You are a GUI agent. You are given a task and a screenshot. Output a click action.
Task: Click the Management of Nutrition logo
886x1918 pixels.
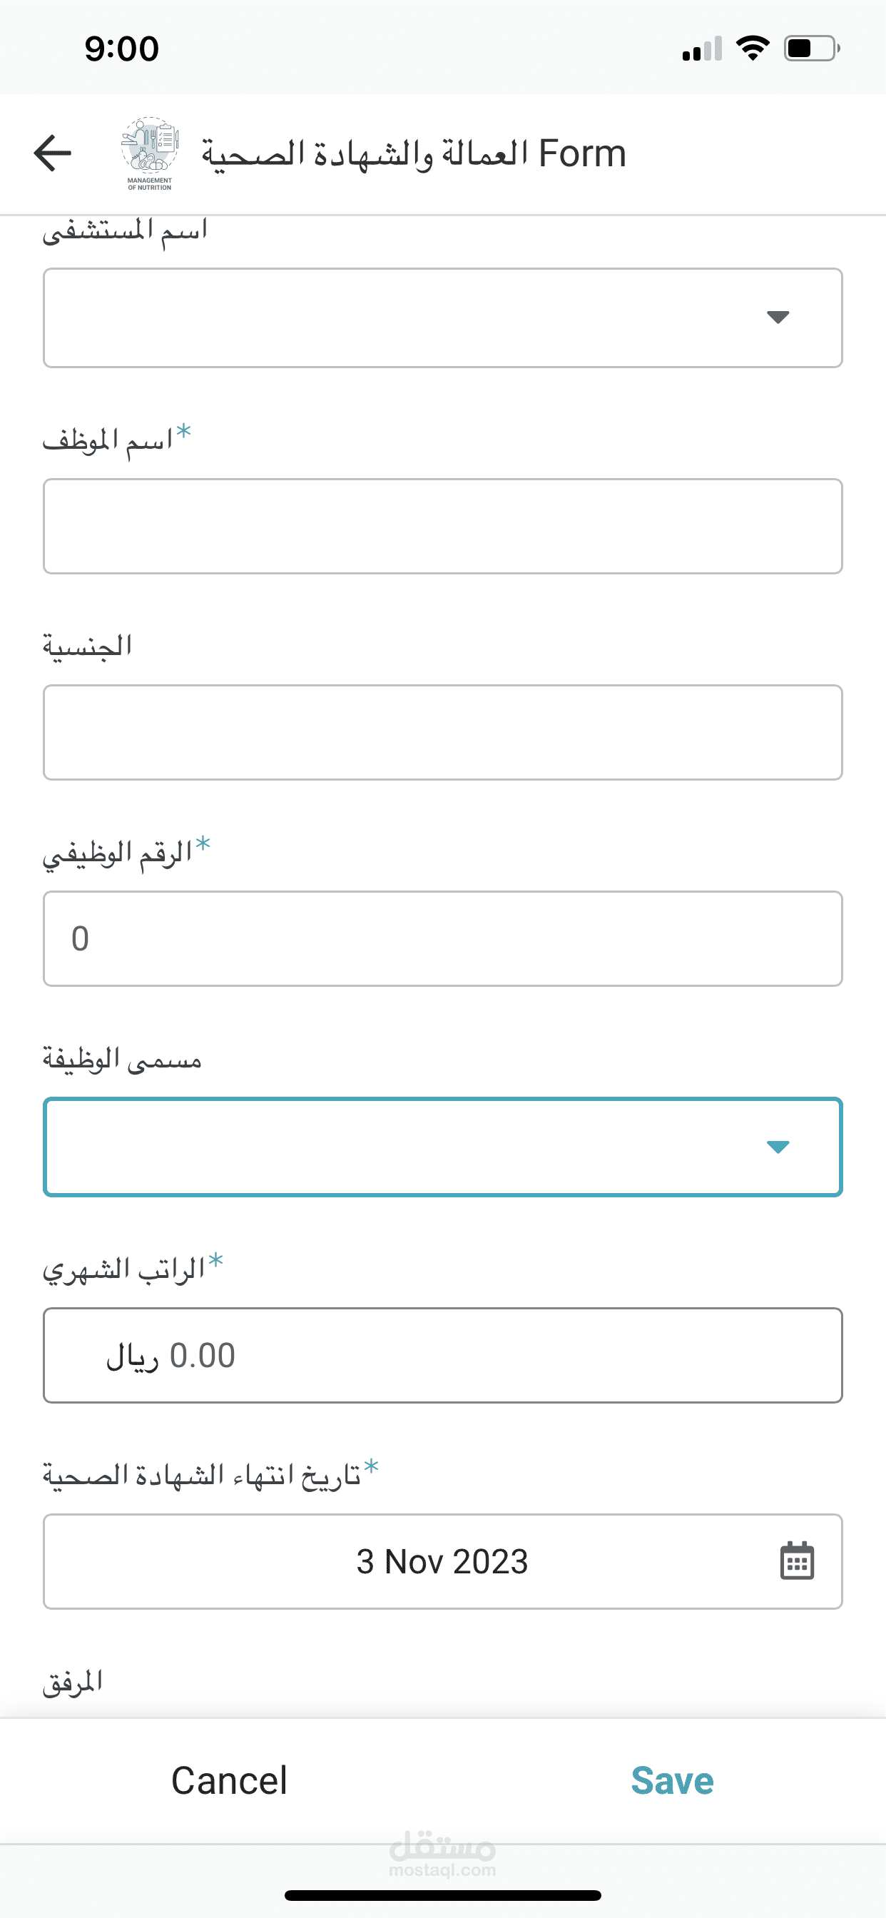pyautogui.click(x=150, y=153)
